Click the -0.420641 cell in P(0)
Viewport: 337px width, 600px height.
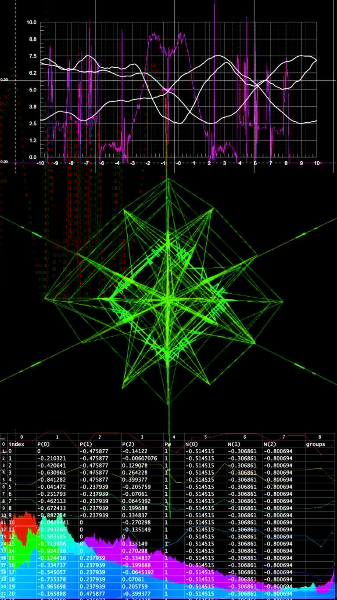click(51, 465)
